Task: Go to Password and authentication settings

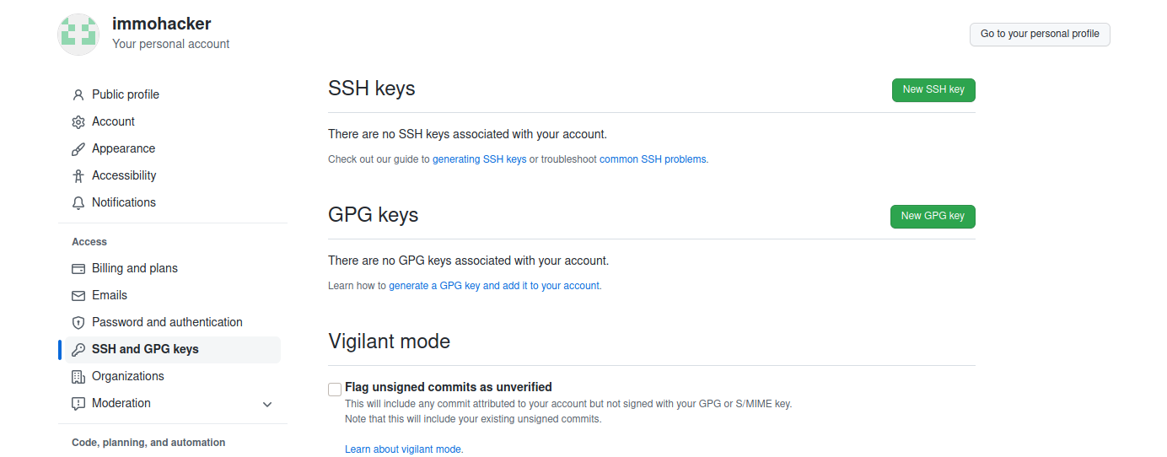Action: [167, 322]
